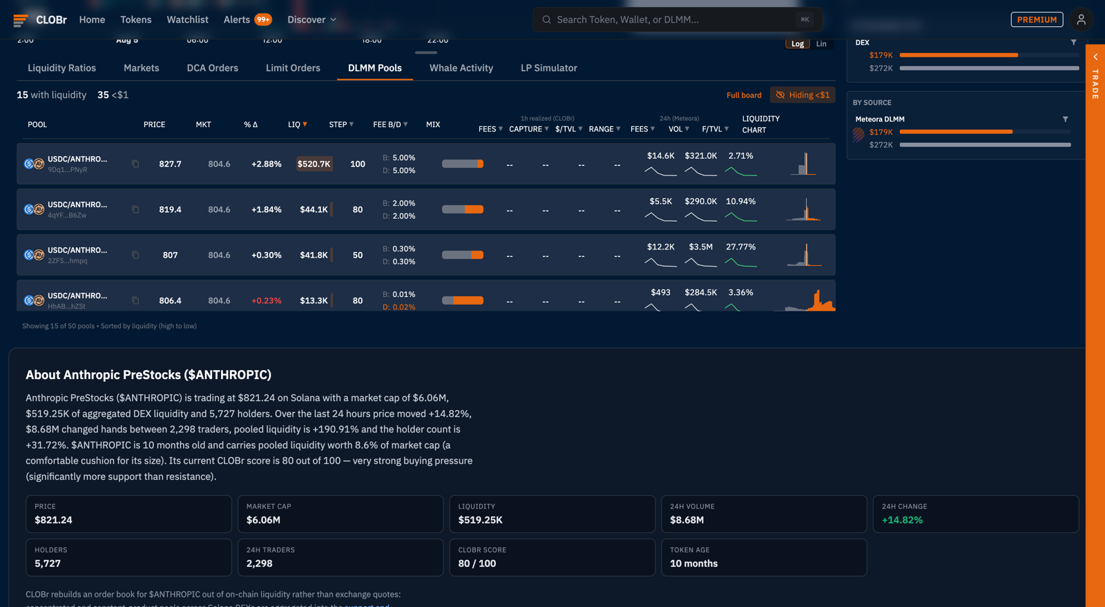Click the 24H CHANGE +14.82% card
1105x607 pixels.
coord(975,514)
